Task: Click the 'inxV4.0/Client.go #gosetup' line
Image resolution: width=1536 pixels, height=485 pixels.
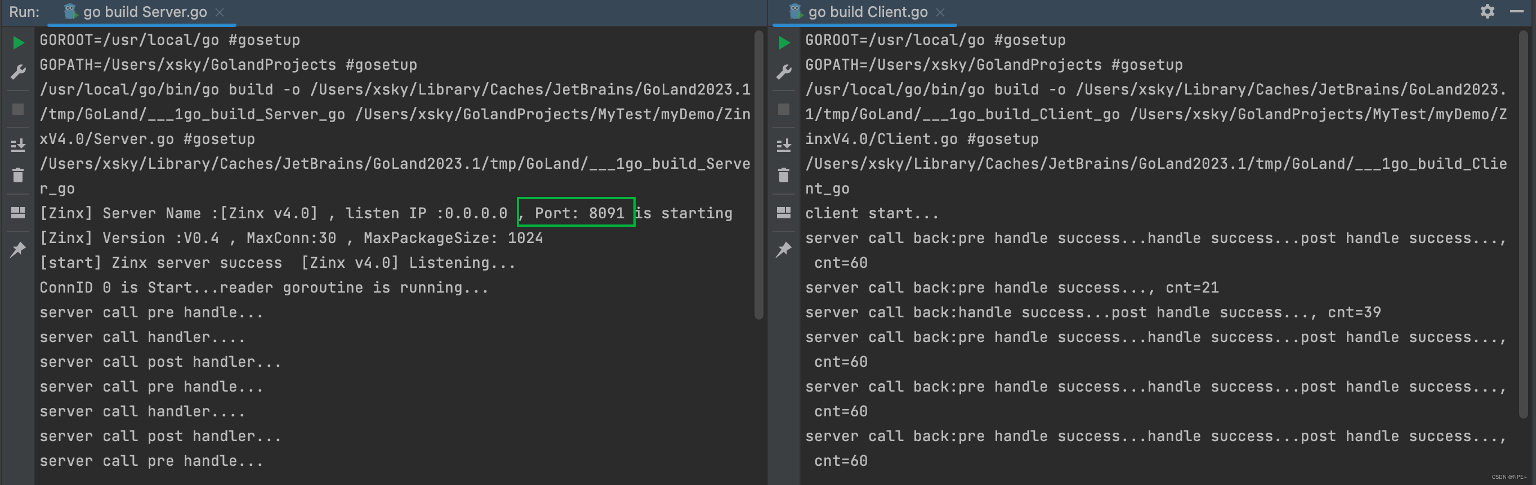Action: click(922, 139)
